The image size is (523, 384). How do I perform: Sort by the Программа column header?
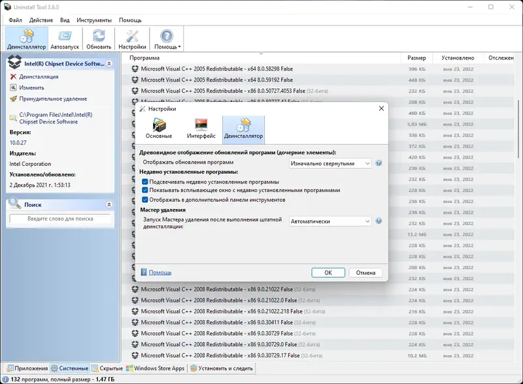pyautogui.click(x=261, y=57)
